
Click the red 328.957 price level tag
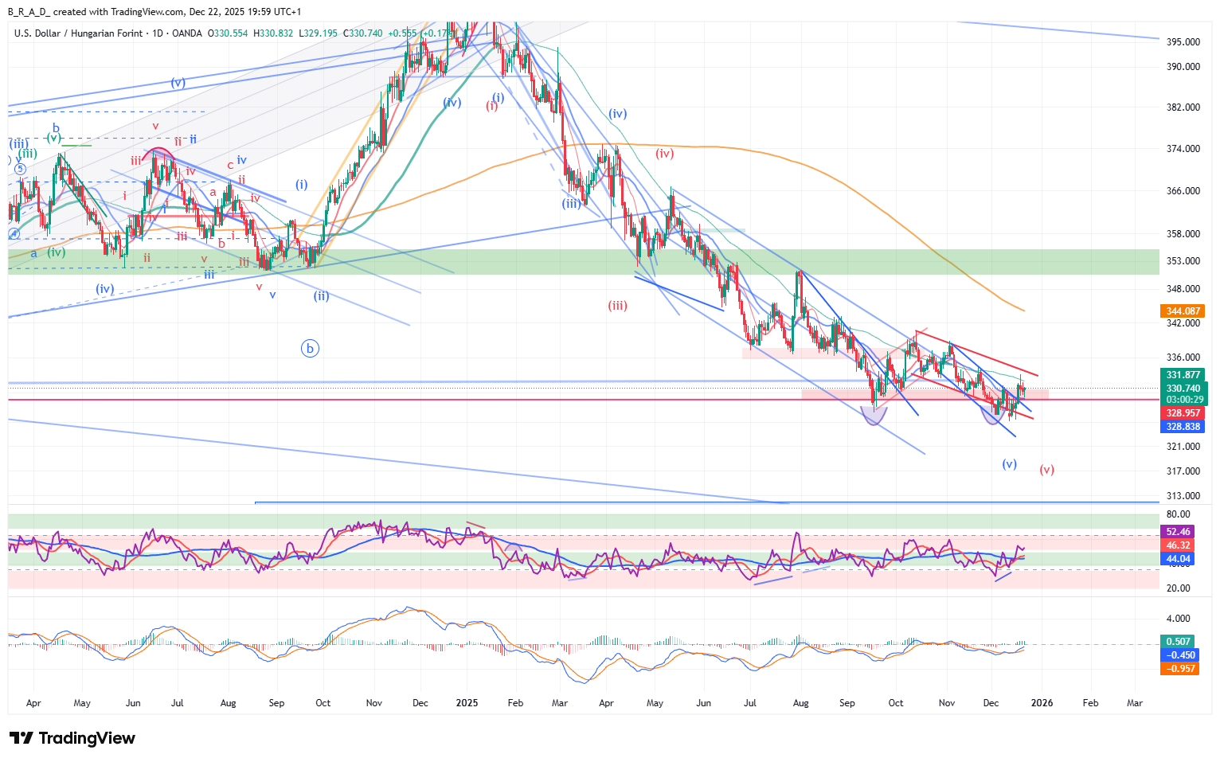[1183, 413]
